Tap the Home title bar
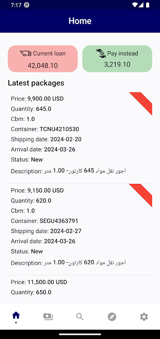The height and width of the screenshot is (339, 160). (80, 21)
